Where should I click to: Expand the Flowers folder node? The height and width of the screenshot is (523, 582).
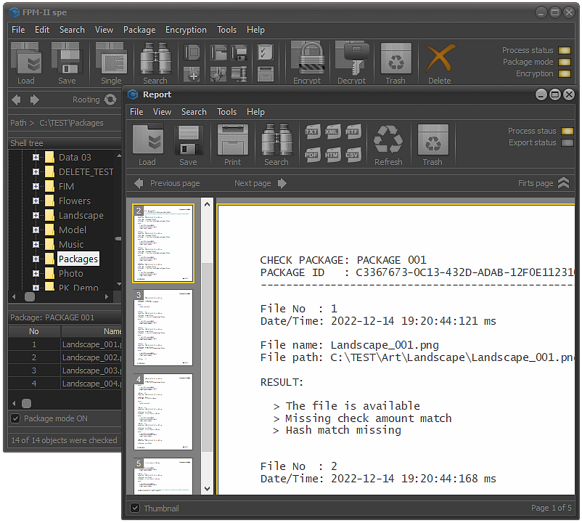pyautogui.click(x=36, y=201)
